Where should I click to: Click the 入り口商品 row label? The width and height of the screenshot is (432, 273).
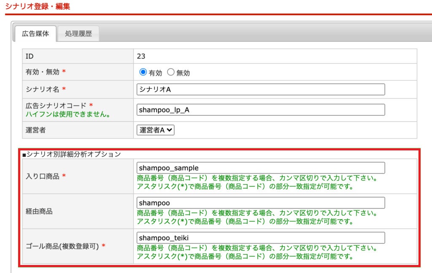(43, 177)
